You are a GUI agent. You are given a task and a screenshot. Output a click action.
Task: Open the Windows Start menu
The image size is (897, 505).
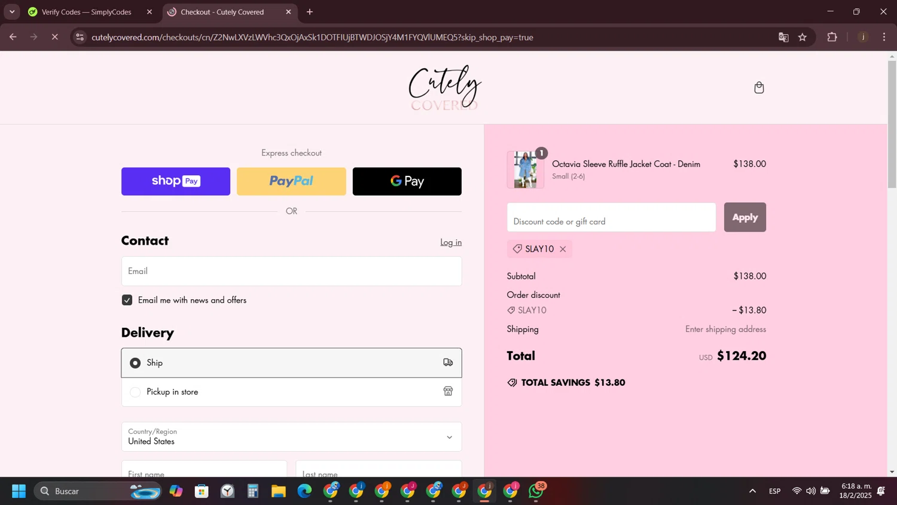[x=19, y=491]
